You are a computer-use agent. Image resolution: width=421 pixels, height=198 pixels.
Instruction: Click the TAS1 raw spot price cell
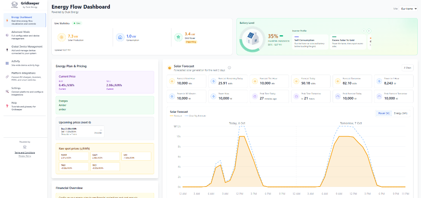tap(74, 166)
